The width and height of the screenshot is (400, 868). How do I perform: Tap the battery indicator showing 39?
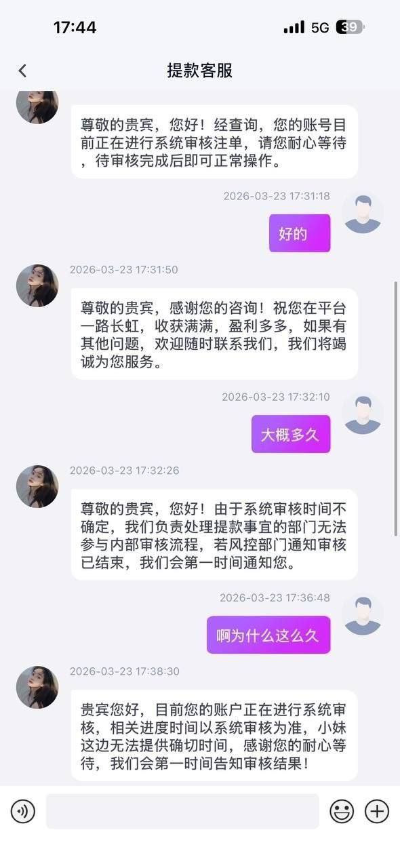pyautogui.click(x=351, y=27)
